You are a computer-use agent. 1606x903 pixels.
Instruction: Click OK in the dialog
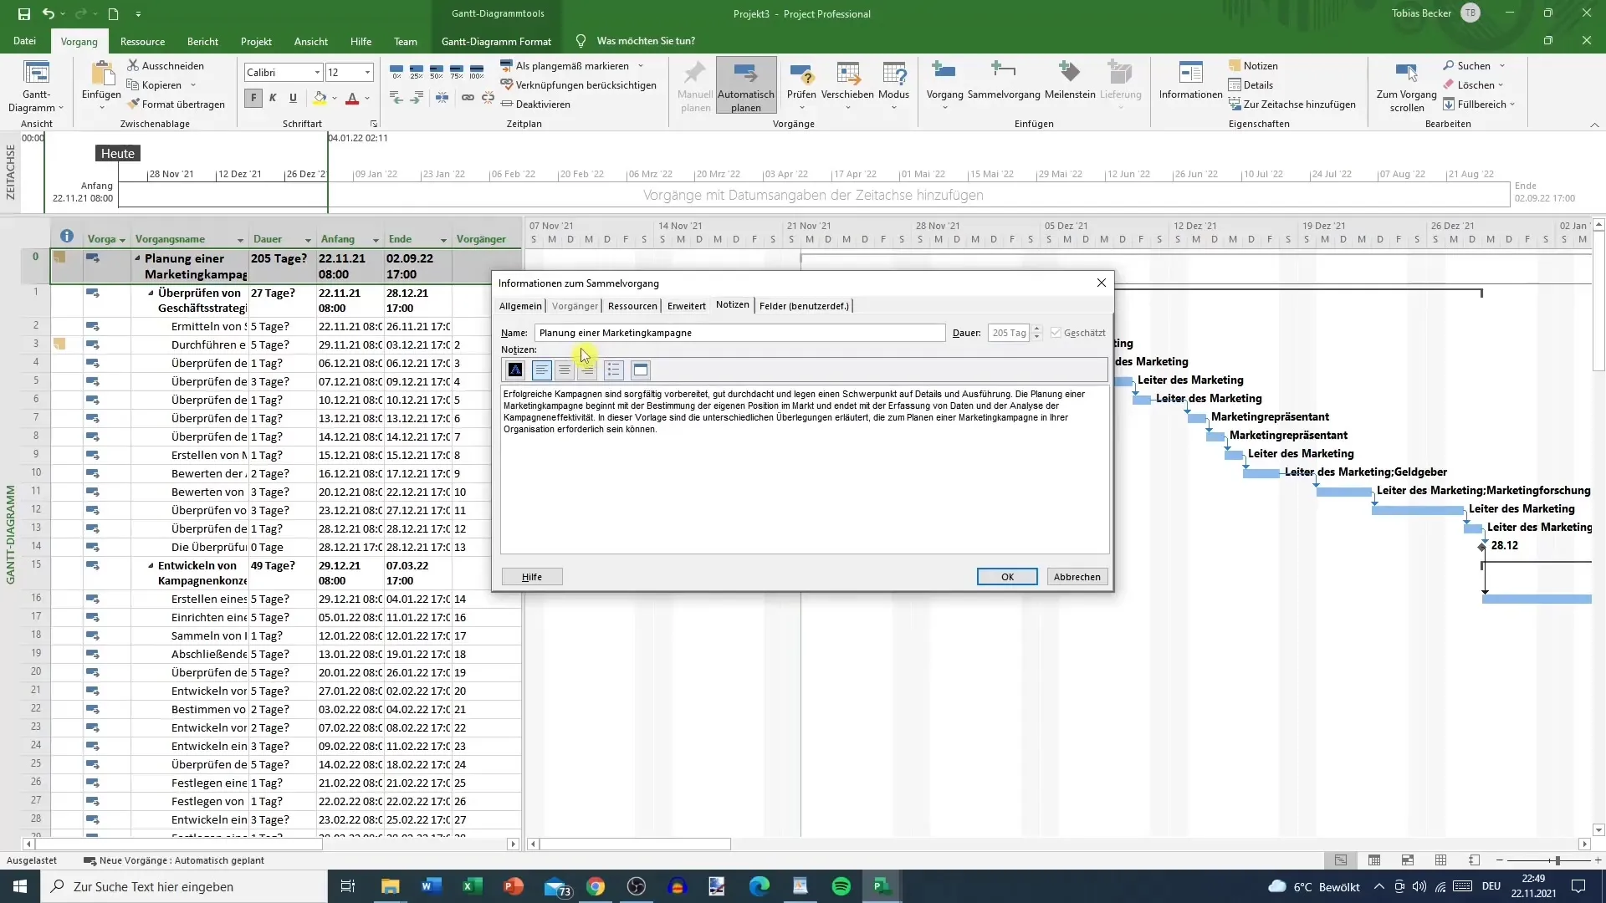click(x=1007, y=577)
